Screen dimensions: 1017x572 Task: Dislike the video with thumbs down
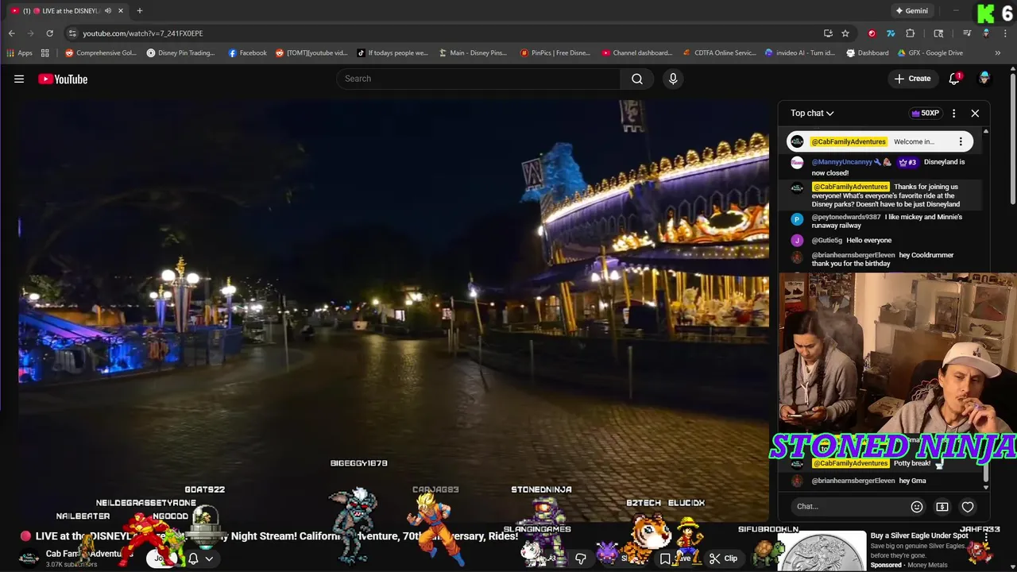(x=581, y=558)
